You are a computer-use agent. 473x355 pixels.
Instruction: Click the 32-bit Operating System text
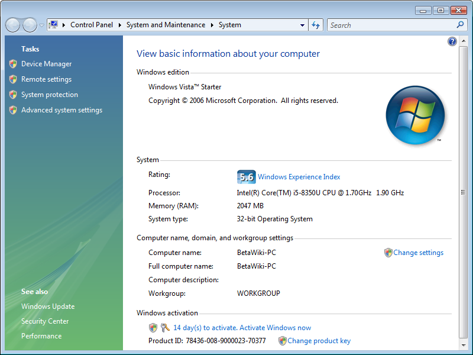[274, 219]
